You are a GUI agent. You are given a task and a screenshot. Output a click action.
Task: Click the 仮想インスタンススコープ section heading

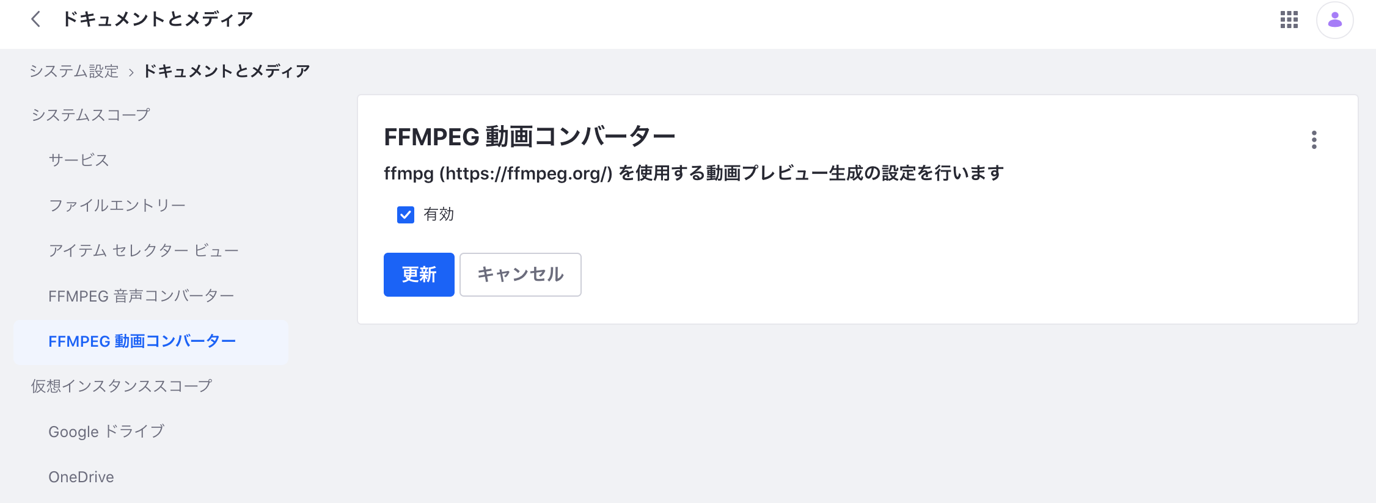pos(122,386)
